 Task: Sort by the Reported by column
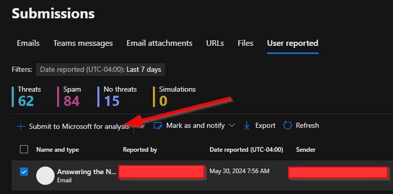(140, 150)
